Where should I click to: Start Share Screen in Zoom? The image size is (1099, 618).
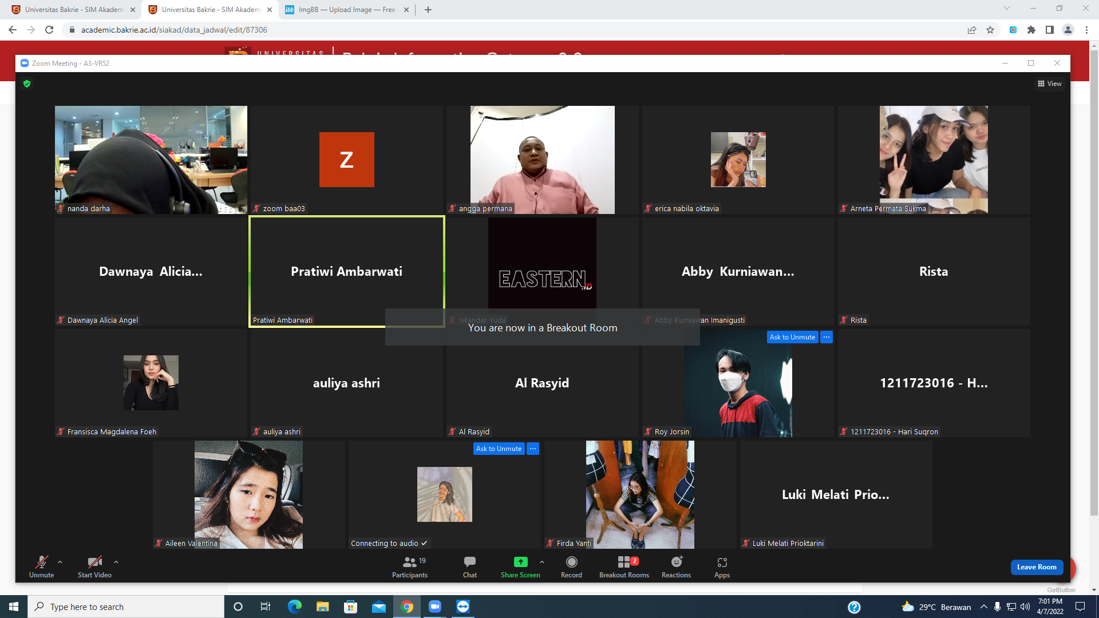[520, 567]
